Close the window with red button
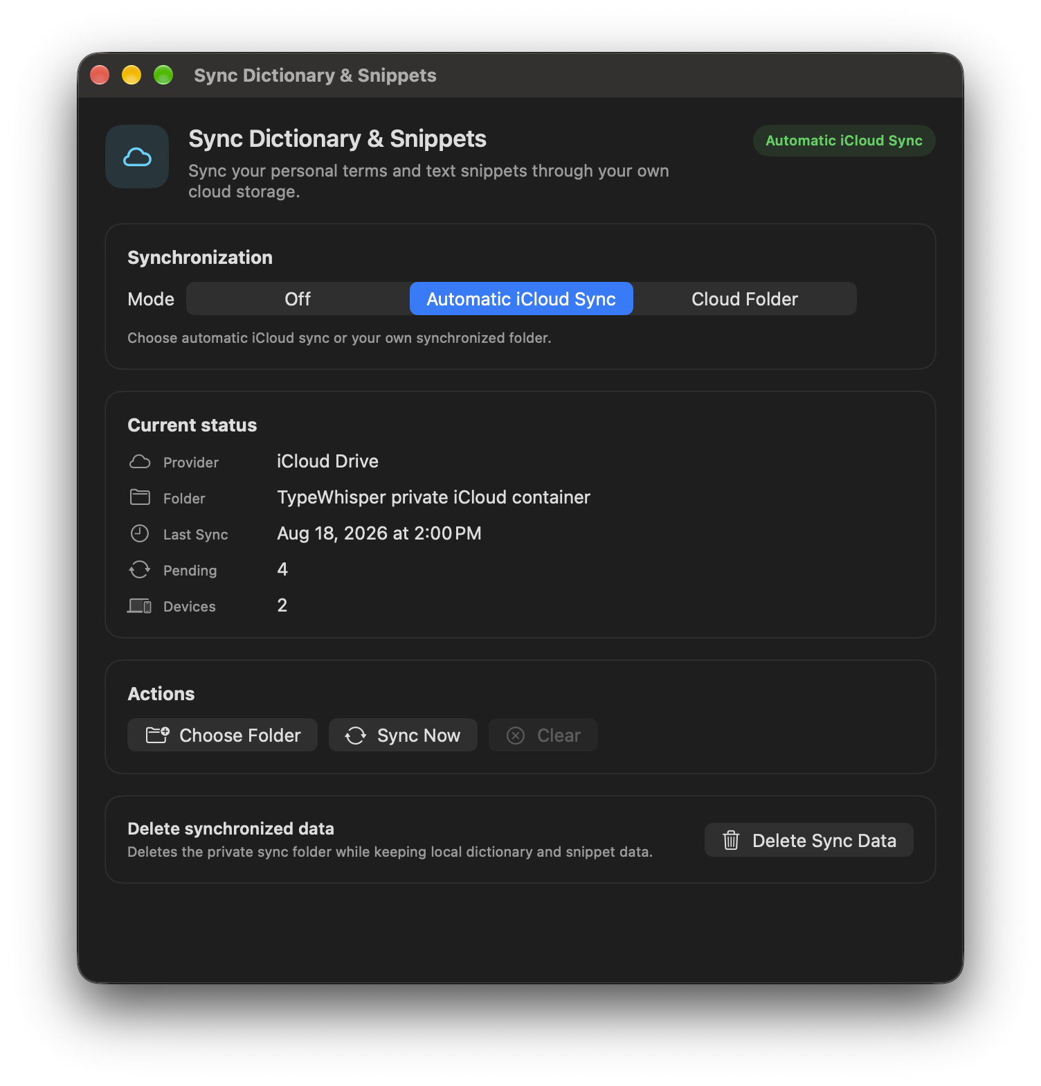The height and width of the screenshot is (1086, 1041). tap(100, 75)
